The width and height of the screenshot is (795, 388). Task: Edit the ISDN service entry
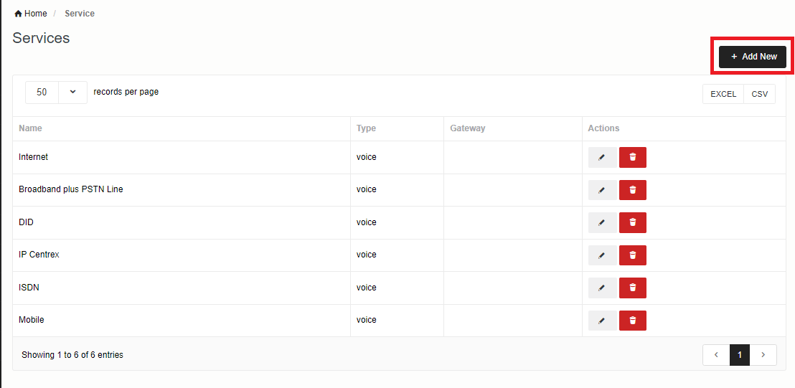602,288
